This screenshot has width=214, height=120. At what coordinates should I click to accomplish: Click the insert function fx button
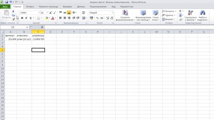(42, 27)
